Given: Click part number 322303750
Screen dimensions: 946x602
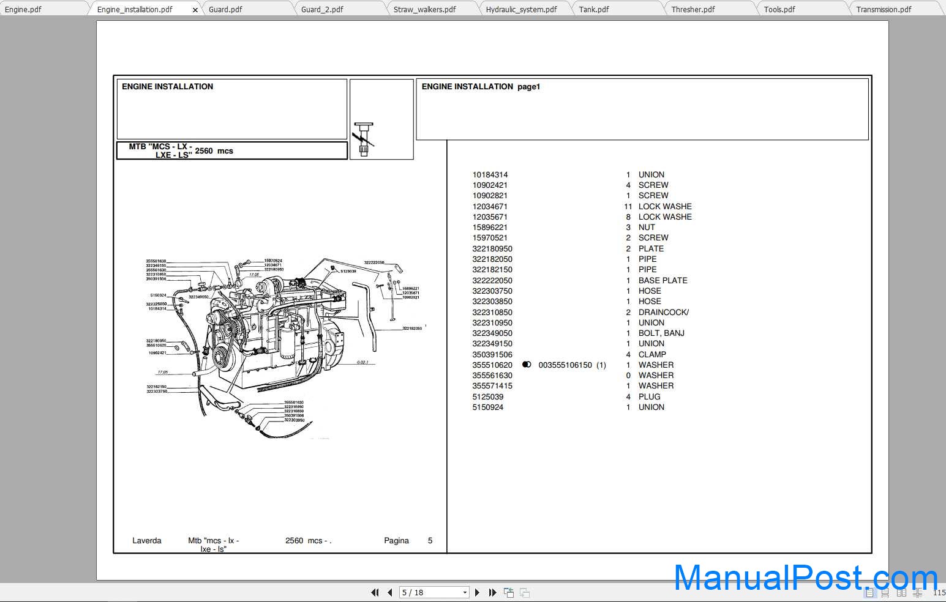Looking at the screenshot, I should [492, 291].
